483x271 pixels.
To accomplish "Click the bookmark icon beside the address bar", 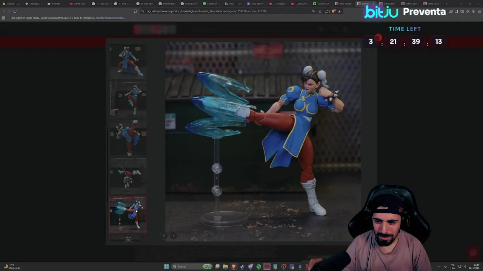I will click(x=135, y=11).
